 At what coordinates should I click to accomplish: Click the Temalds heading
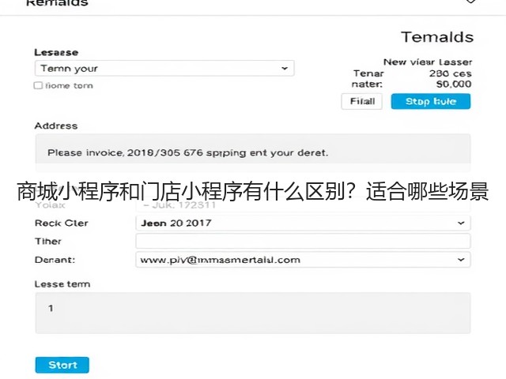[437, 37]
